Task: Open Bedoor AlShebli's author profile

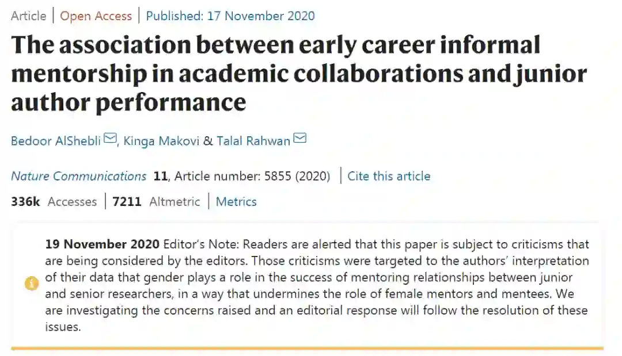Action: point(56,140)
